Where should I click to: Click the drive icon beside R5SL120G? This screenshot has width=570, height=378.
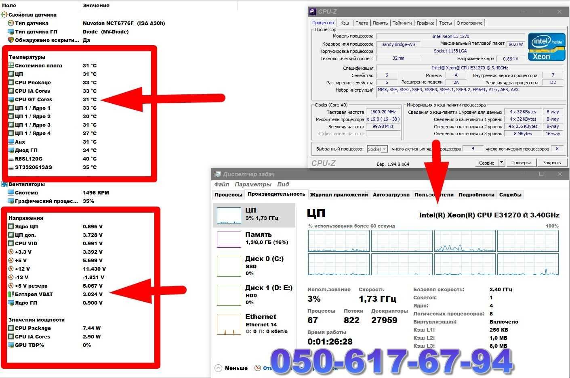[11, 159]
